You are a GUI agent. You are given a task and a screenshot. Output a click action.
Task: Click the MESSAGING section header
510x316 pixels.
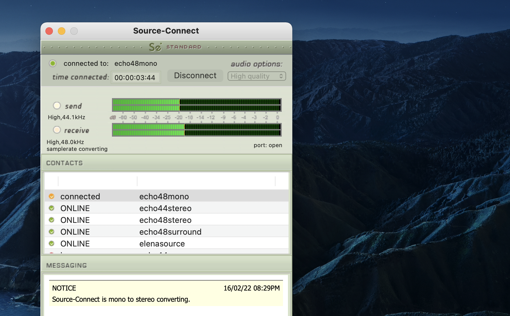coord(67,265)
